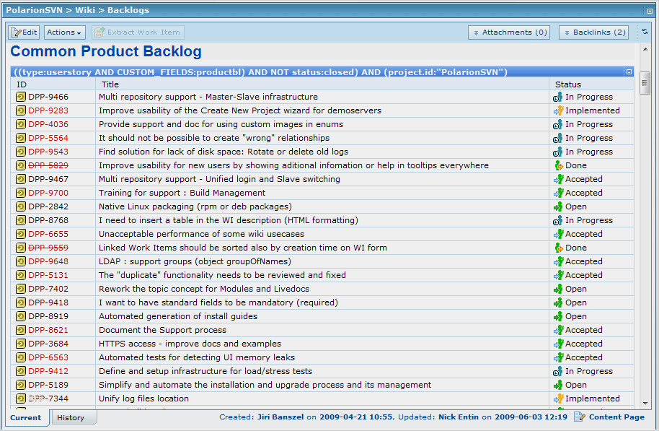The image size is (659, 431).
Task: Click the Edit button
Action: 24,32
